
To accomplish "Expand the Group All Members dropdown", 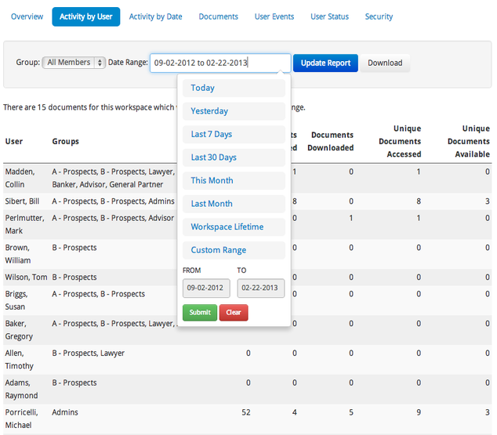I will [74, 63].
